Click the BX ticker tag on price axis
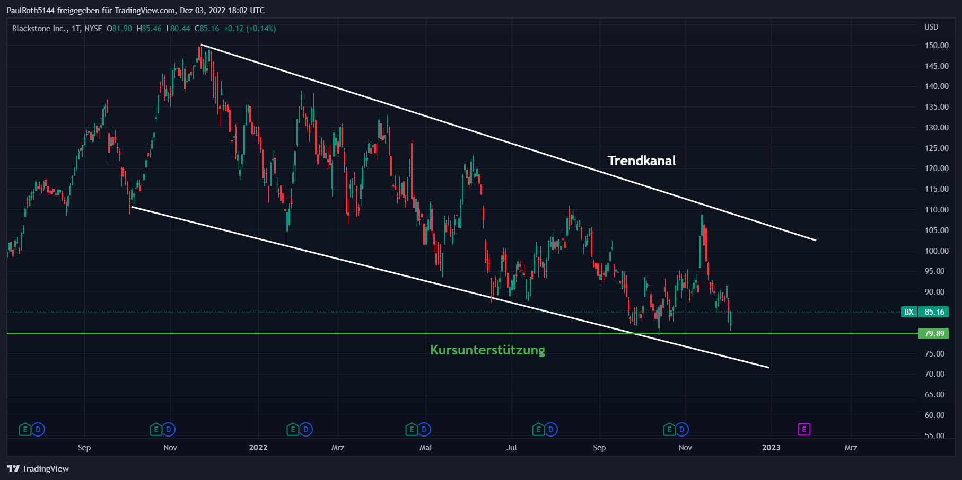This screenshot has height=480, width=962. coord(909,312)
